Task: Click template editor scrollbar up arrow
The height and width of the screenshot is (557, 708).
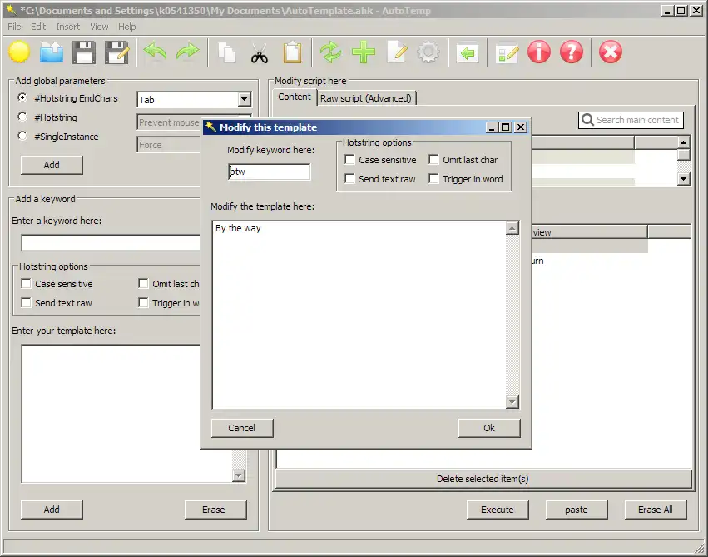Action: pyautogui.click(x=512, y=228)
